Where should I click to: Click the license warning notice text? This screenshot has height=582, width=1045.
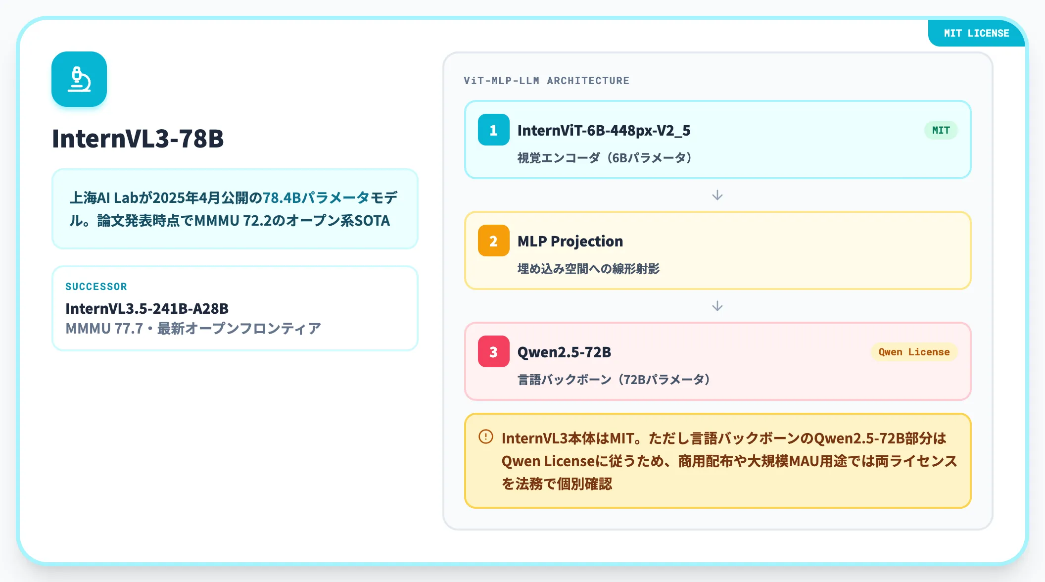[x=729, y=461]
